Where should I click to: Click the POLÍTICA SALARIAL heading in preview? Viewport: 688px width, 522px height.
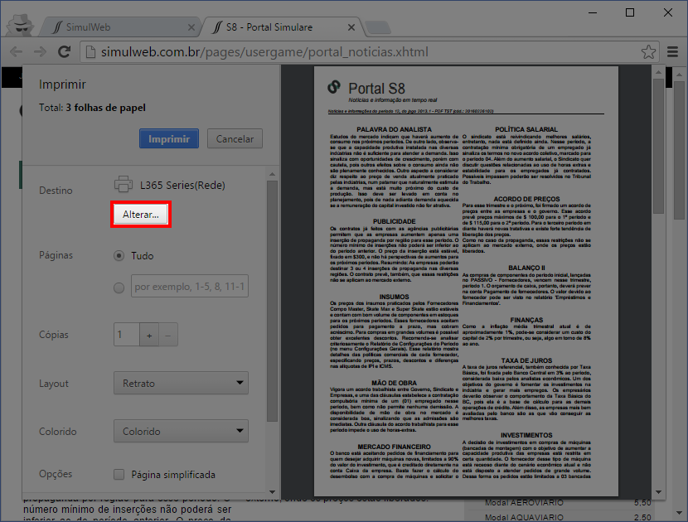tap(526, 129)
